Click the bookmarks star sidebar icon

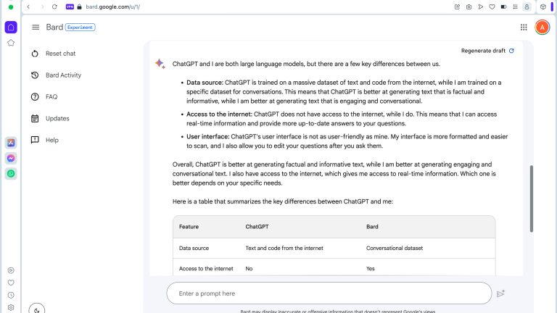pos(11,43)
